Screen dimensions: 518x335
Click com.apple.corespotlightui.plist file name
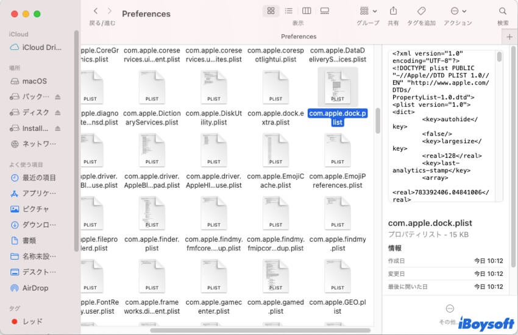[x=275, y=55]
